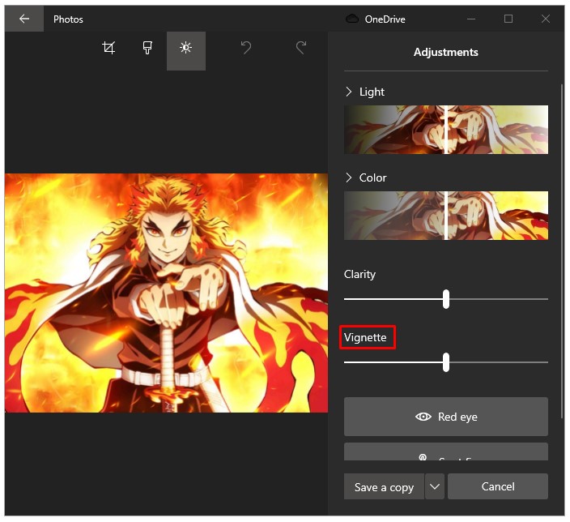
Task: Click the OneDrive cloud icon
Action: click(351, 19)
